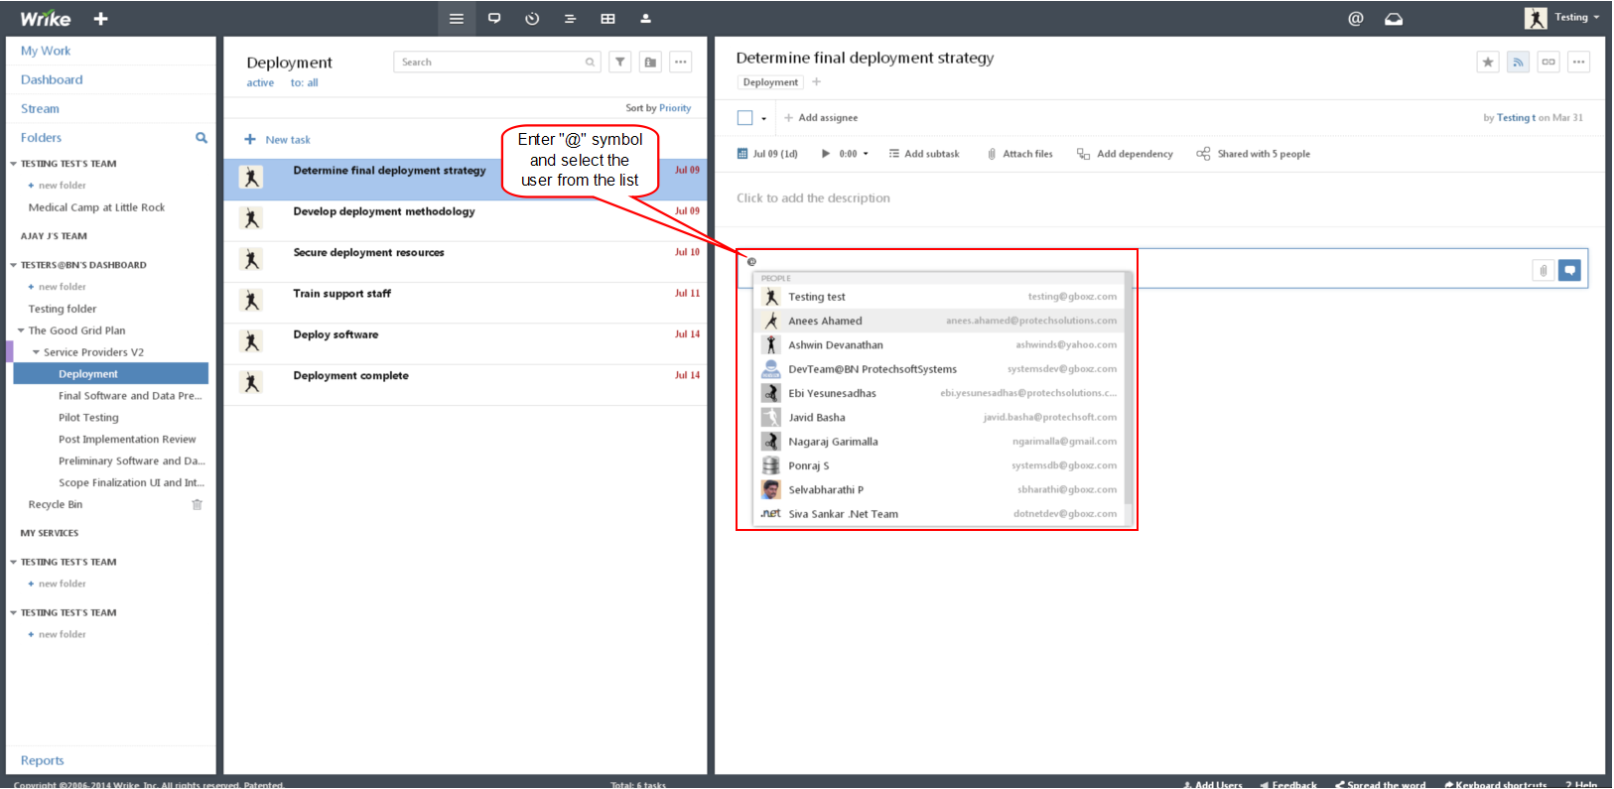
Task: Collapse the Service Providers V2 folder
Action: pyautogui.click(x=37, y=353)
